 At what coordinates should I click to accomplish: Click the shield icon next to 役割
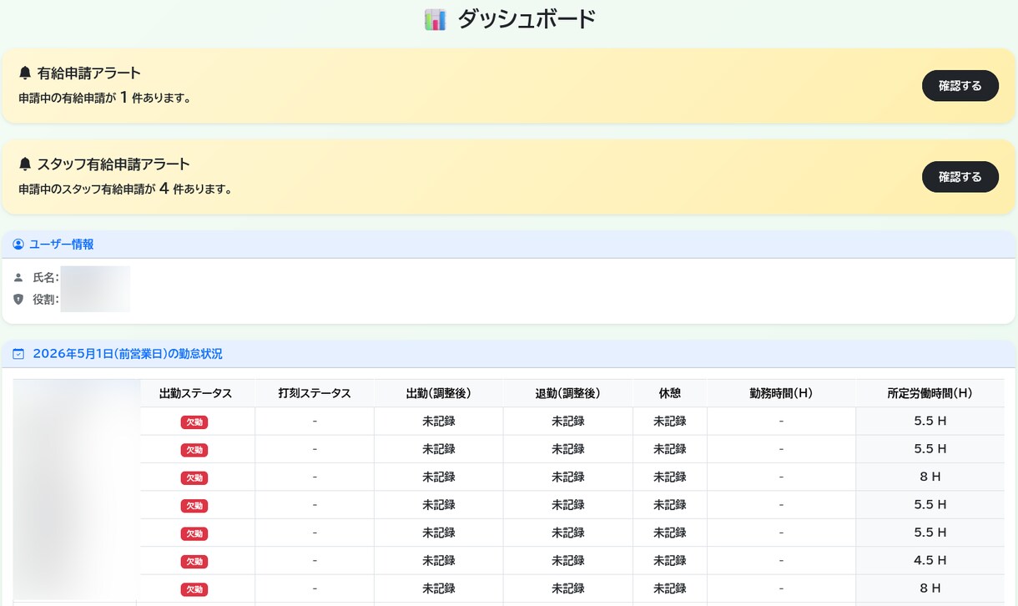[x=18, y=299]
